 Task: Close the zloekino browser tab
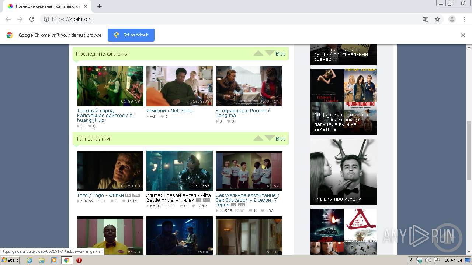click(x=86, y=6)
